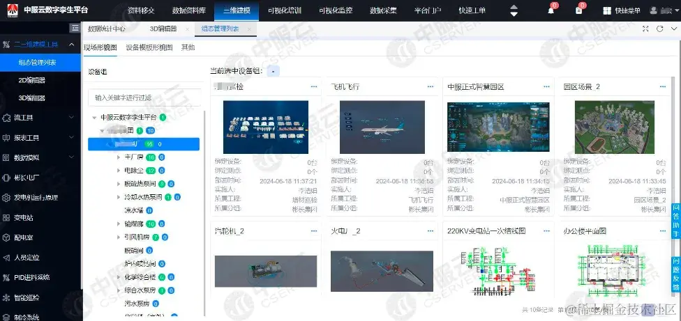This screenshot has height=321, width=681.
Task: Open the 问题反馈 floating button
Action: coord(676,274)
